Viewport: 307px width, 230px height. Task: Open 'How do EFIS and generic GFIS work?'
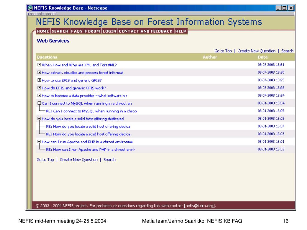pyautogui.click(x=74, y=88)
